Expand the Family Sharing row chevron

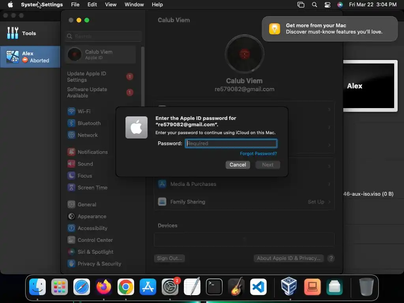pos(329,202)
